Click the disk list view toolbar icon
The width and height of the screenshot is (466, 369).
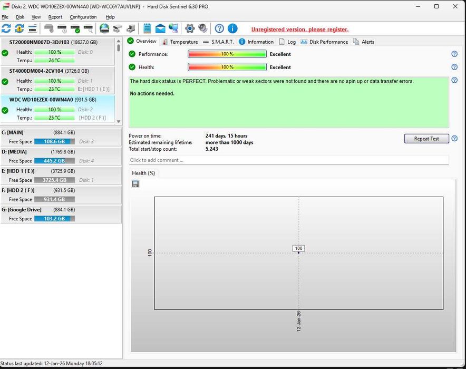[x=32, y=28]
